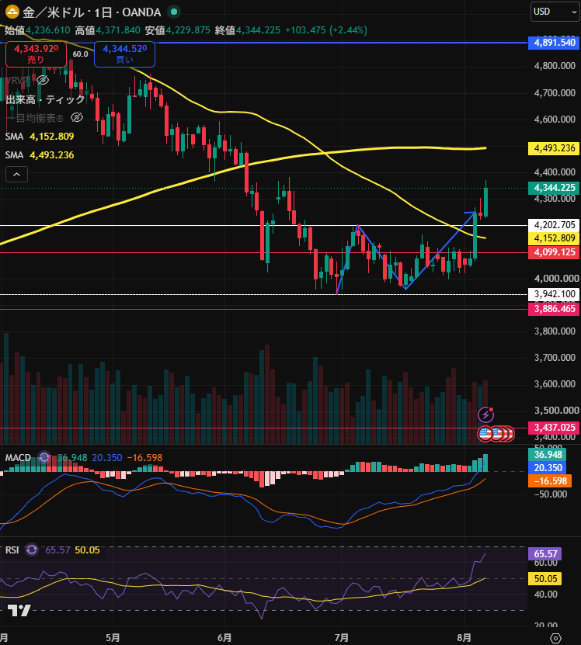The height and width of the screenshot is (645, 581).
Task: Click the blue 4,891.540 price label
Action: coord(555,43)
